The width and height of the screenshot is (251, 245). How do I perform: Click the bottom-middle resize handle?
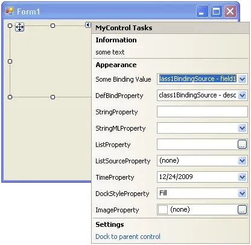[52, 97]
